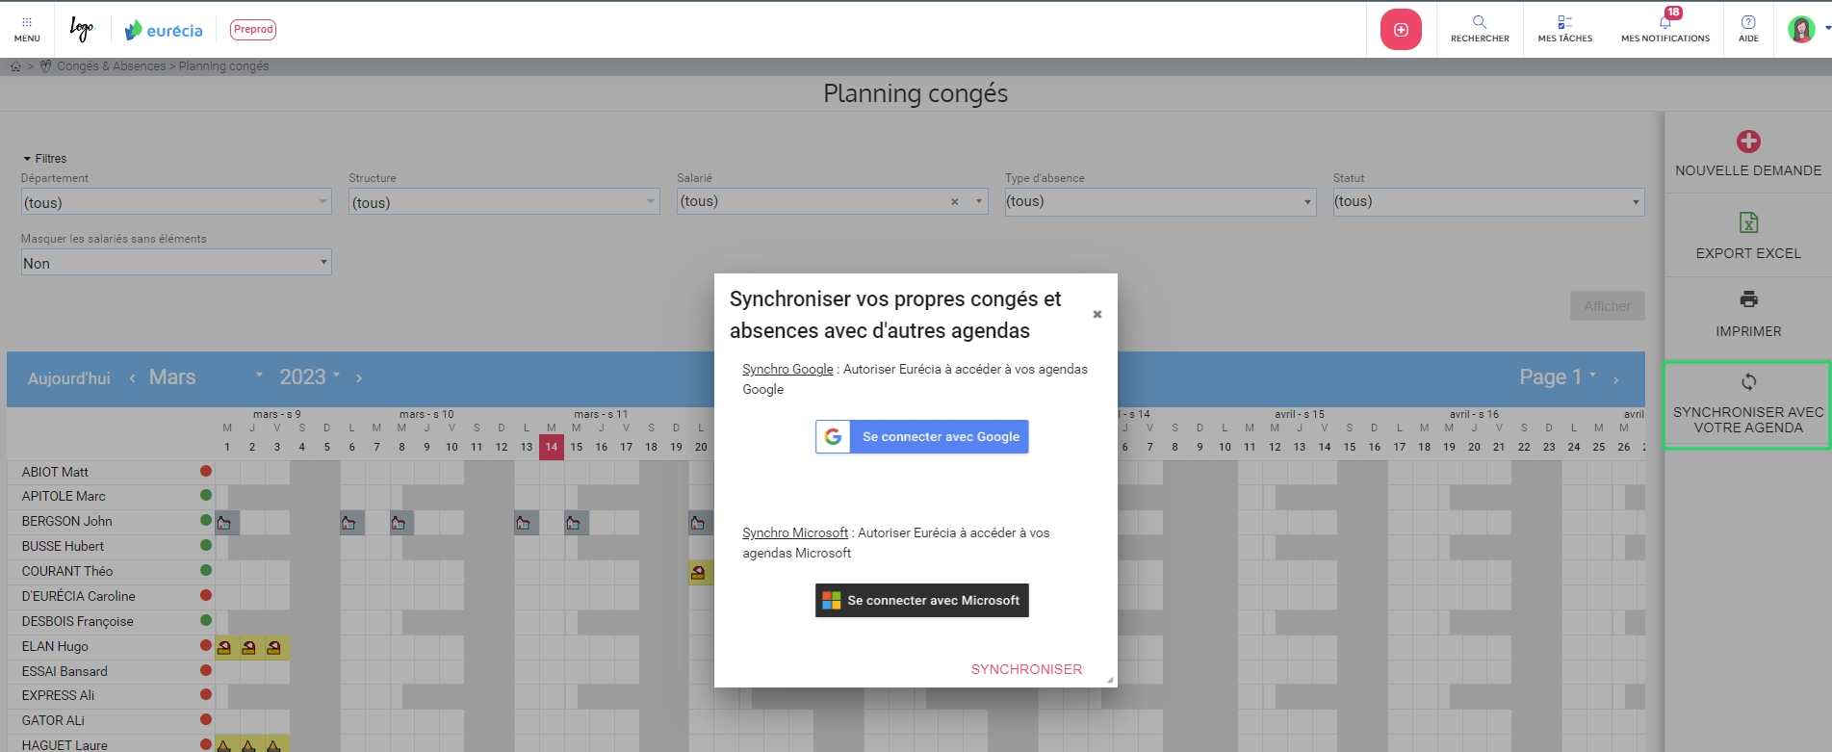Click the pink plus quick-add button

coord(1401,30)
